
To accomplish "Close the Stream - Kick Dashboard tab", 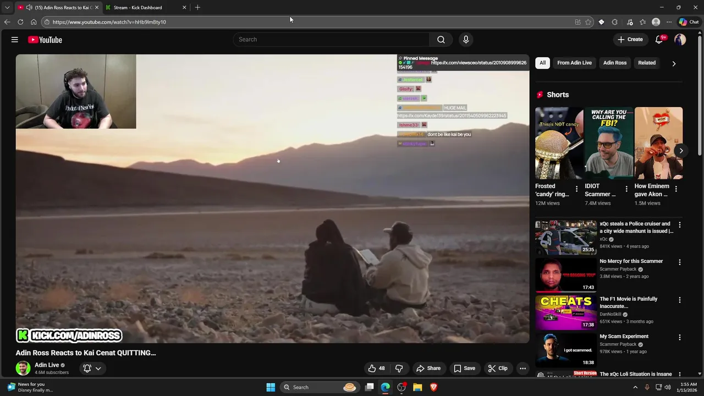I will [x=184, y=8].
